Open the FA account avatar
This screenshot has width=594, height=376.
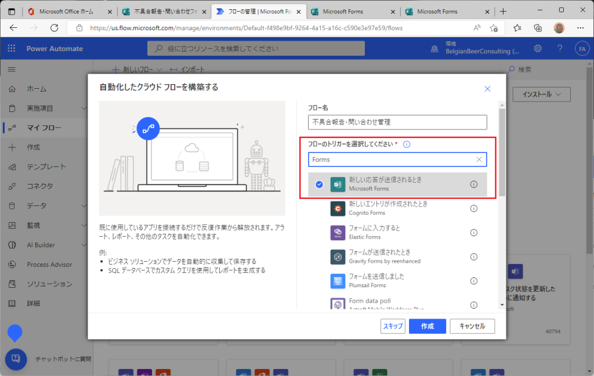coord(582,49)
